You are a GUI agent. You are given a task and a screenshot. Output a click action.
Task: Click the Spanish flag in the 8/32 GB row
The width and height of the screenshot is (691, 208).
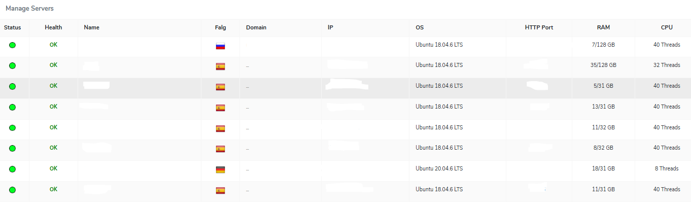(220, 149)
